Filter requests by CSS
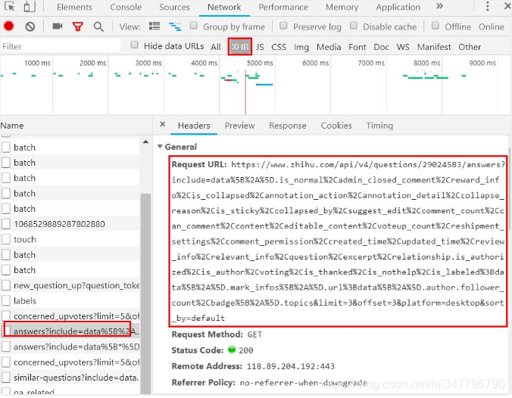Screen dimensions: 512x398 coord(279,47)
